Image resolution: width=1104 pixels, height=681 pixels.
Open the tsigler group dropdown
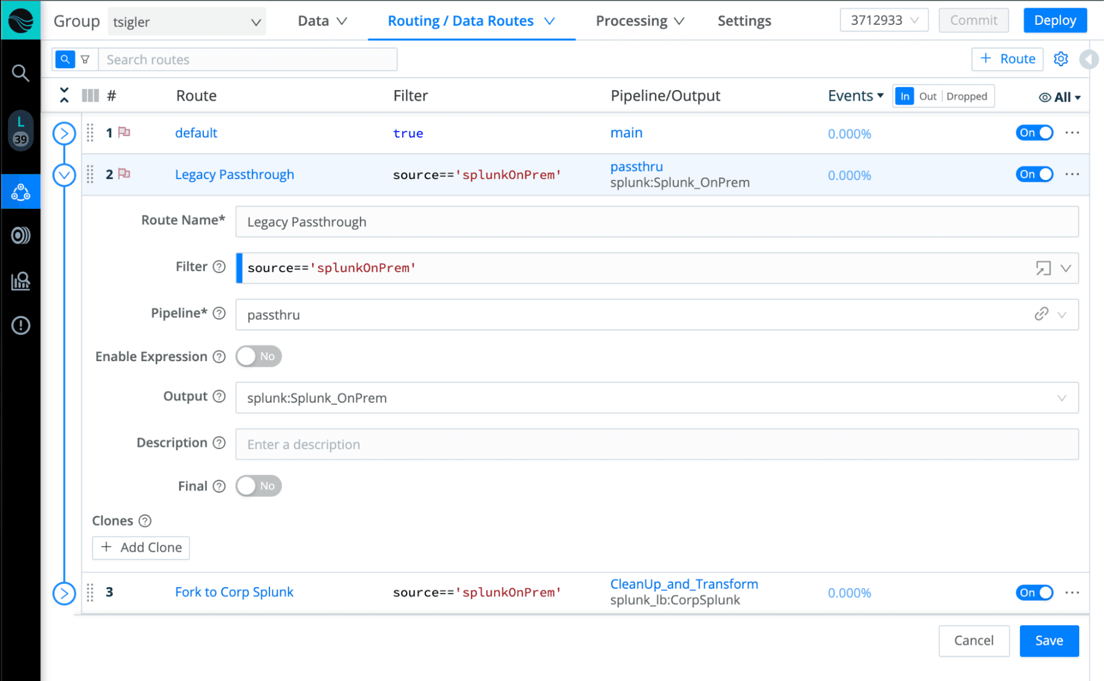[186, 22]
